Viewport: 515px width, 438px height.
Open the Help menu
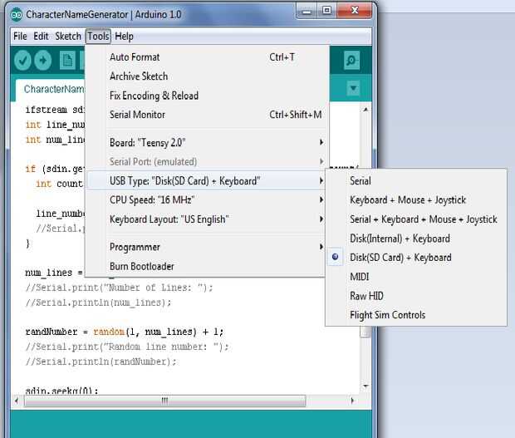124,36
